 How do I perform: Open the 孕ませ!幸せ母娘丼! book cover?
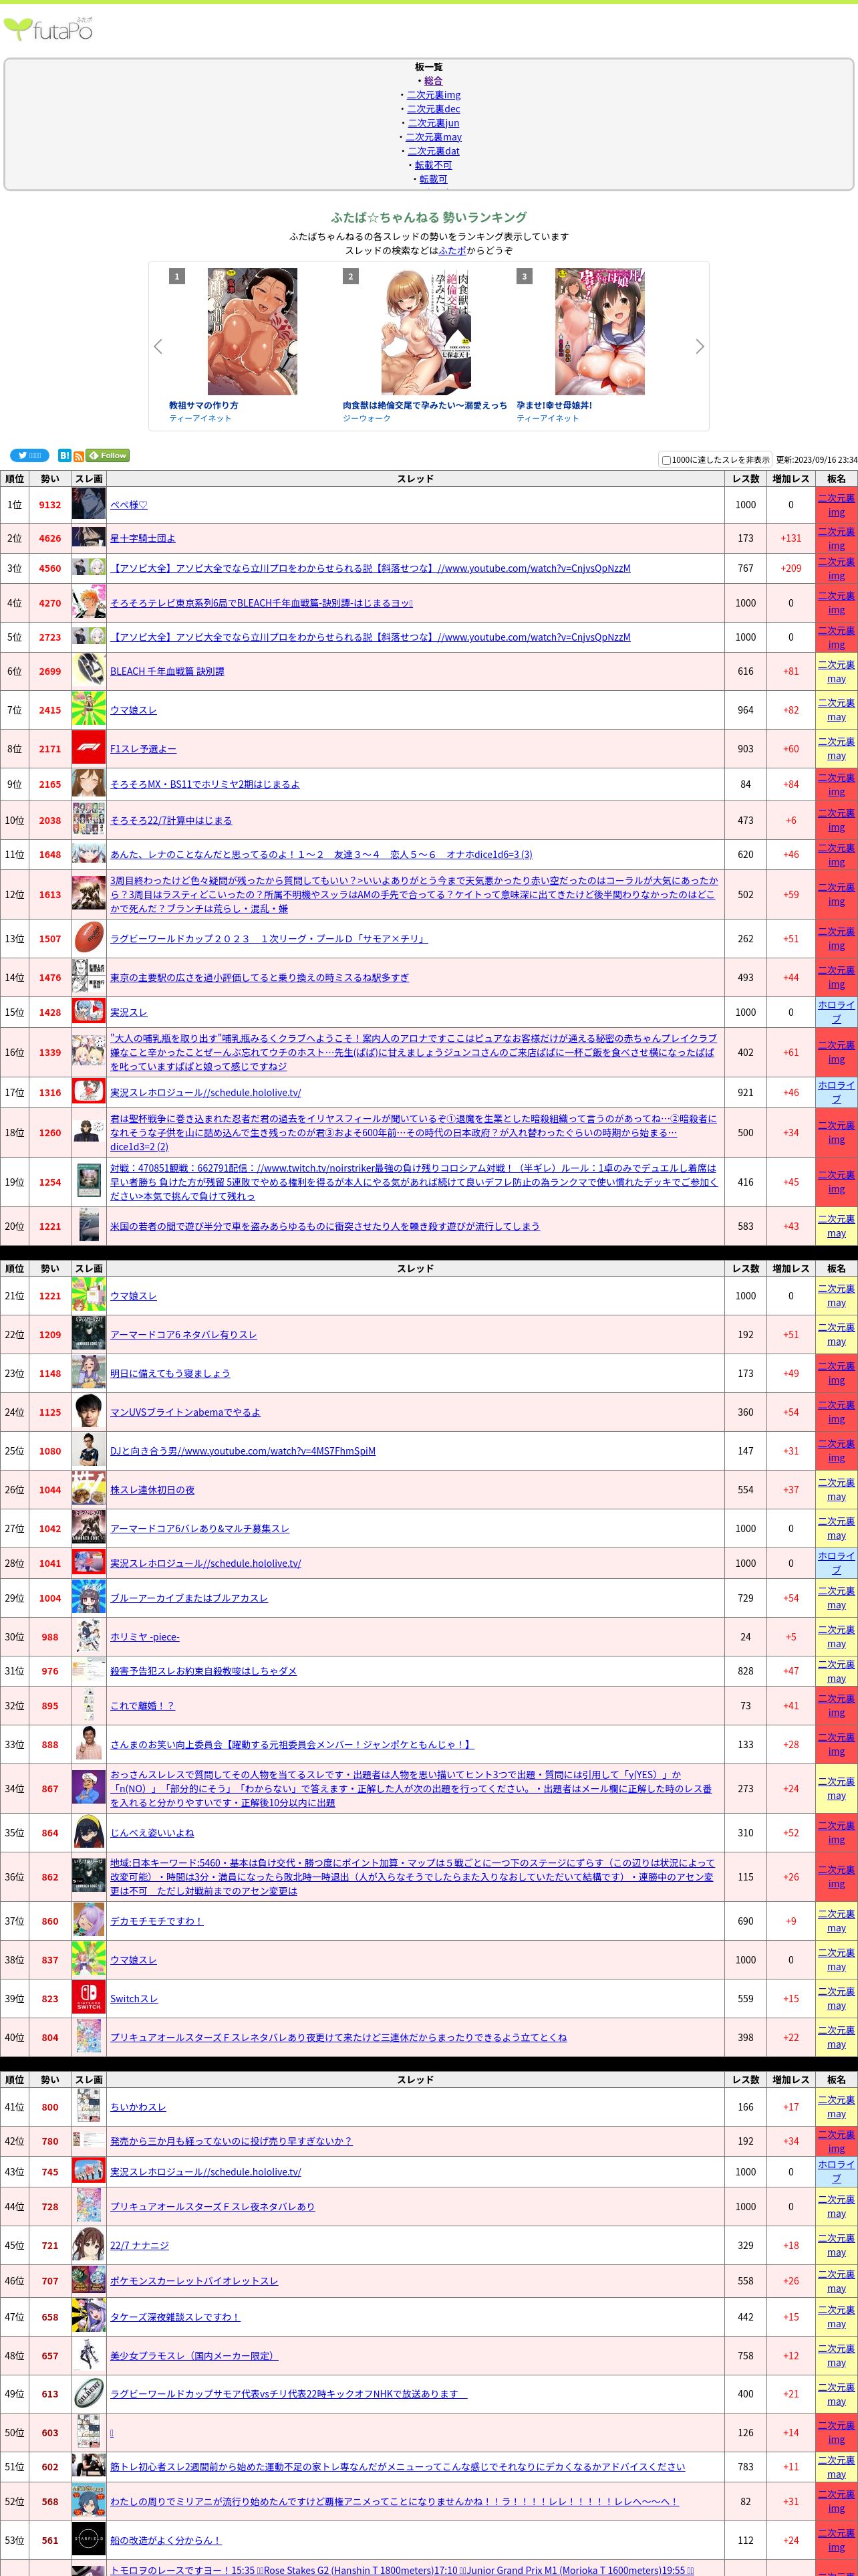click(x=599, y=331)
